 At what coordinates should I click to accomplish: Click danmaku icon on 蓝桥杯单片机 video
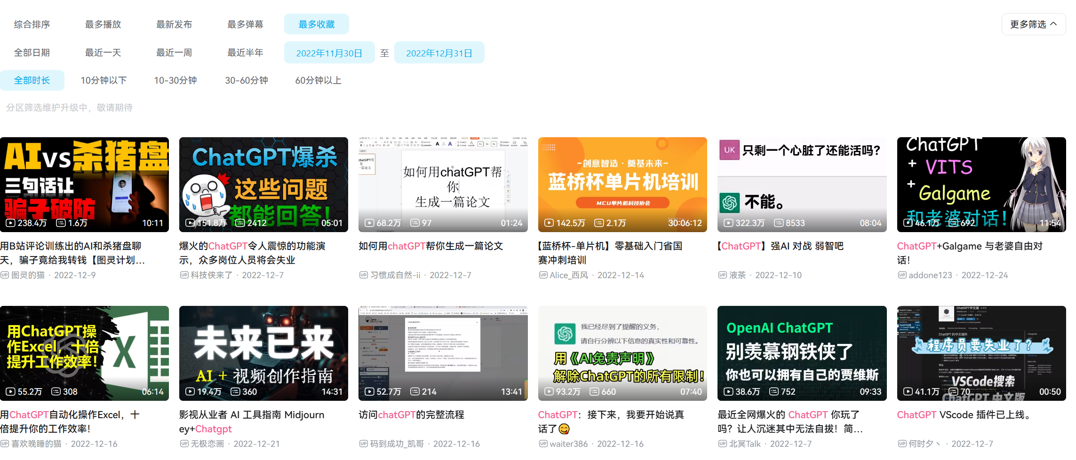click(x=599, y=223)
